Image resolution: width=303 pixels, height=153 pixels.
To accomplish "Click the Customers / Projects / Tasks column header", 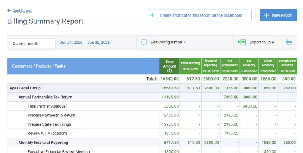I will click(x=83, y=66).
